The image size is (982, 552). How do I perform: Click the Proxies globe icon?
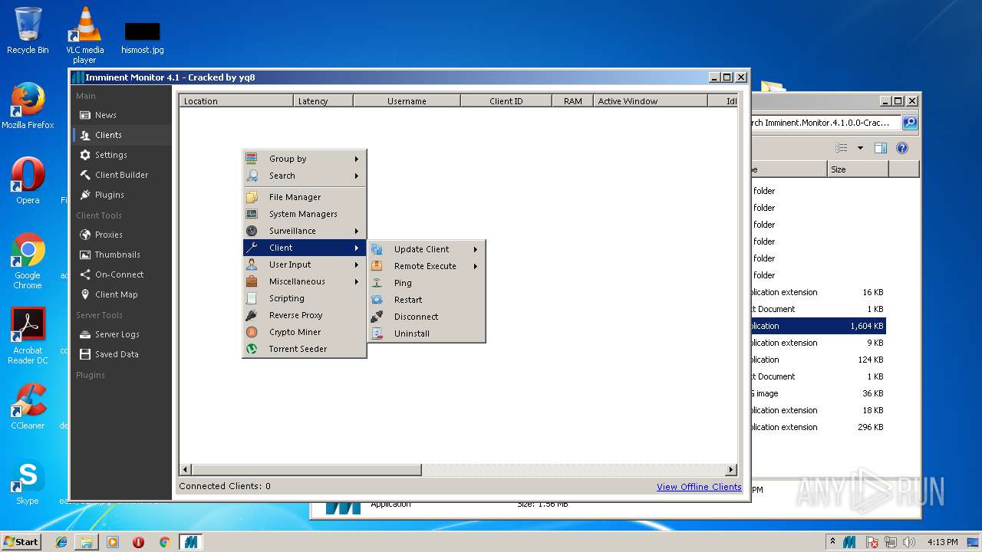pyautogui.click(x=85, y=235)
